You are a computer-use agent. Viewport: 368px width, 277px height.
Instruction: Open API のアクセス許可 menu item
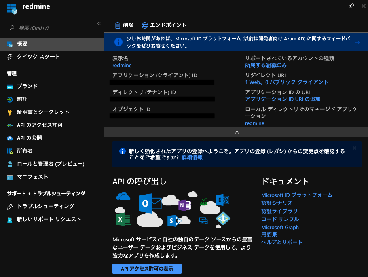pyautogui.click(x=52, y=125)
